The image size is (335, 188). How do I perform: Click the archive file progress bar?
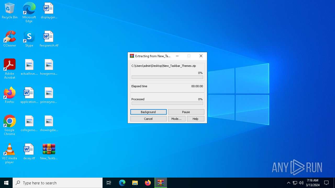pyautogui.click(x=167, y=77)
